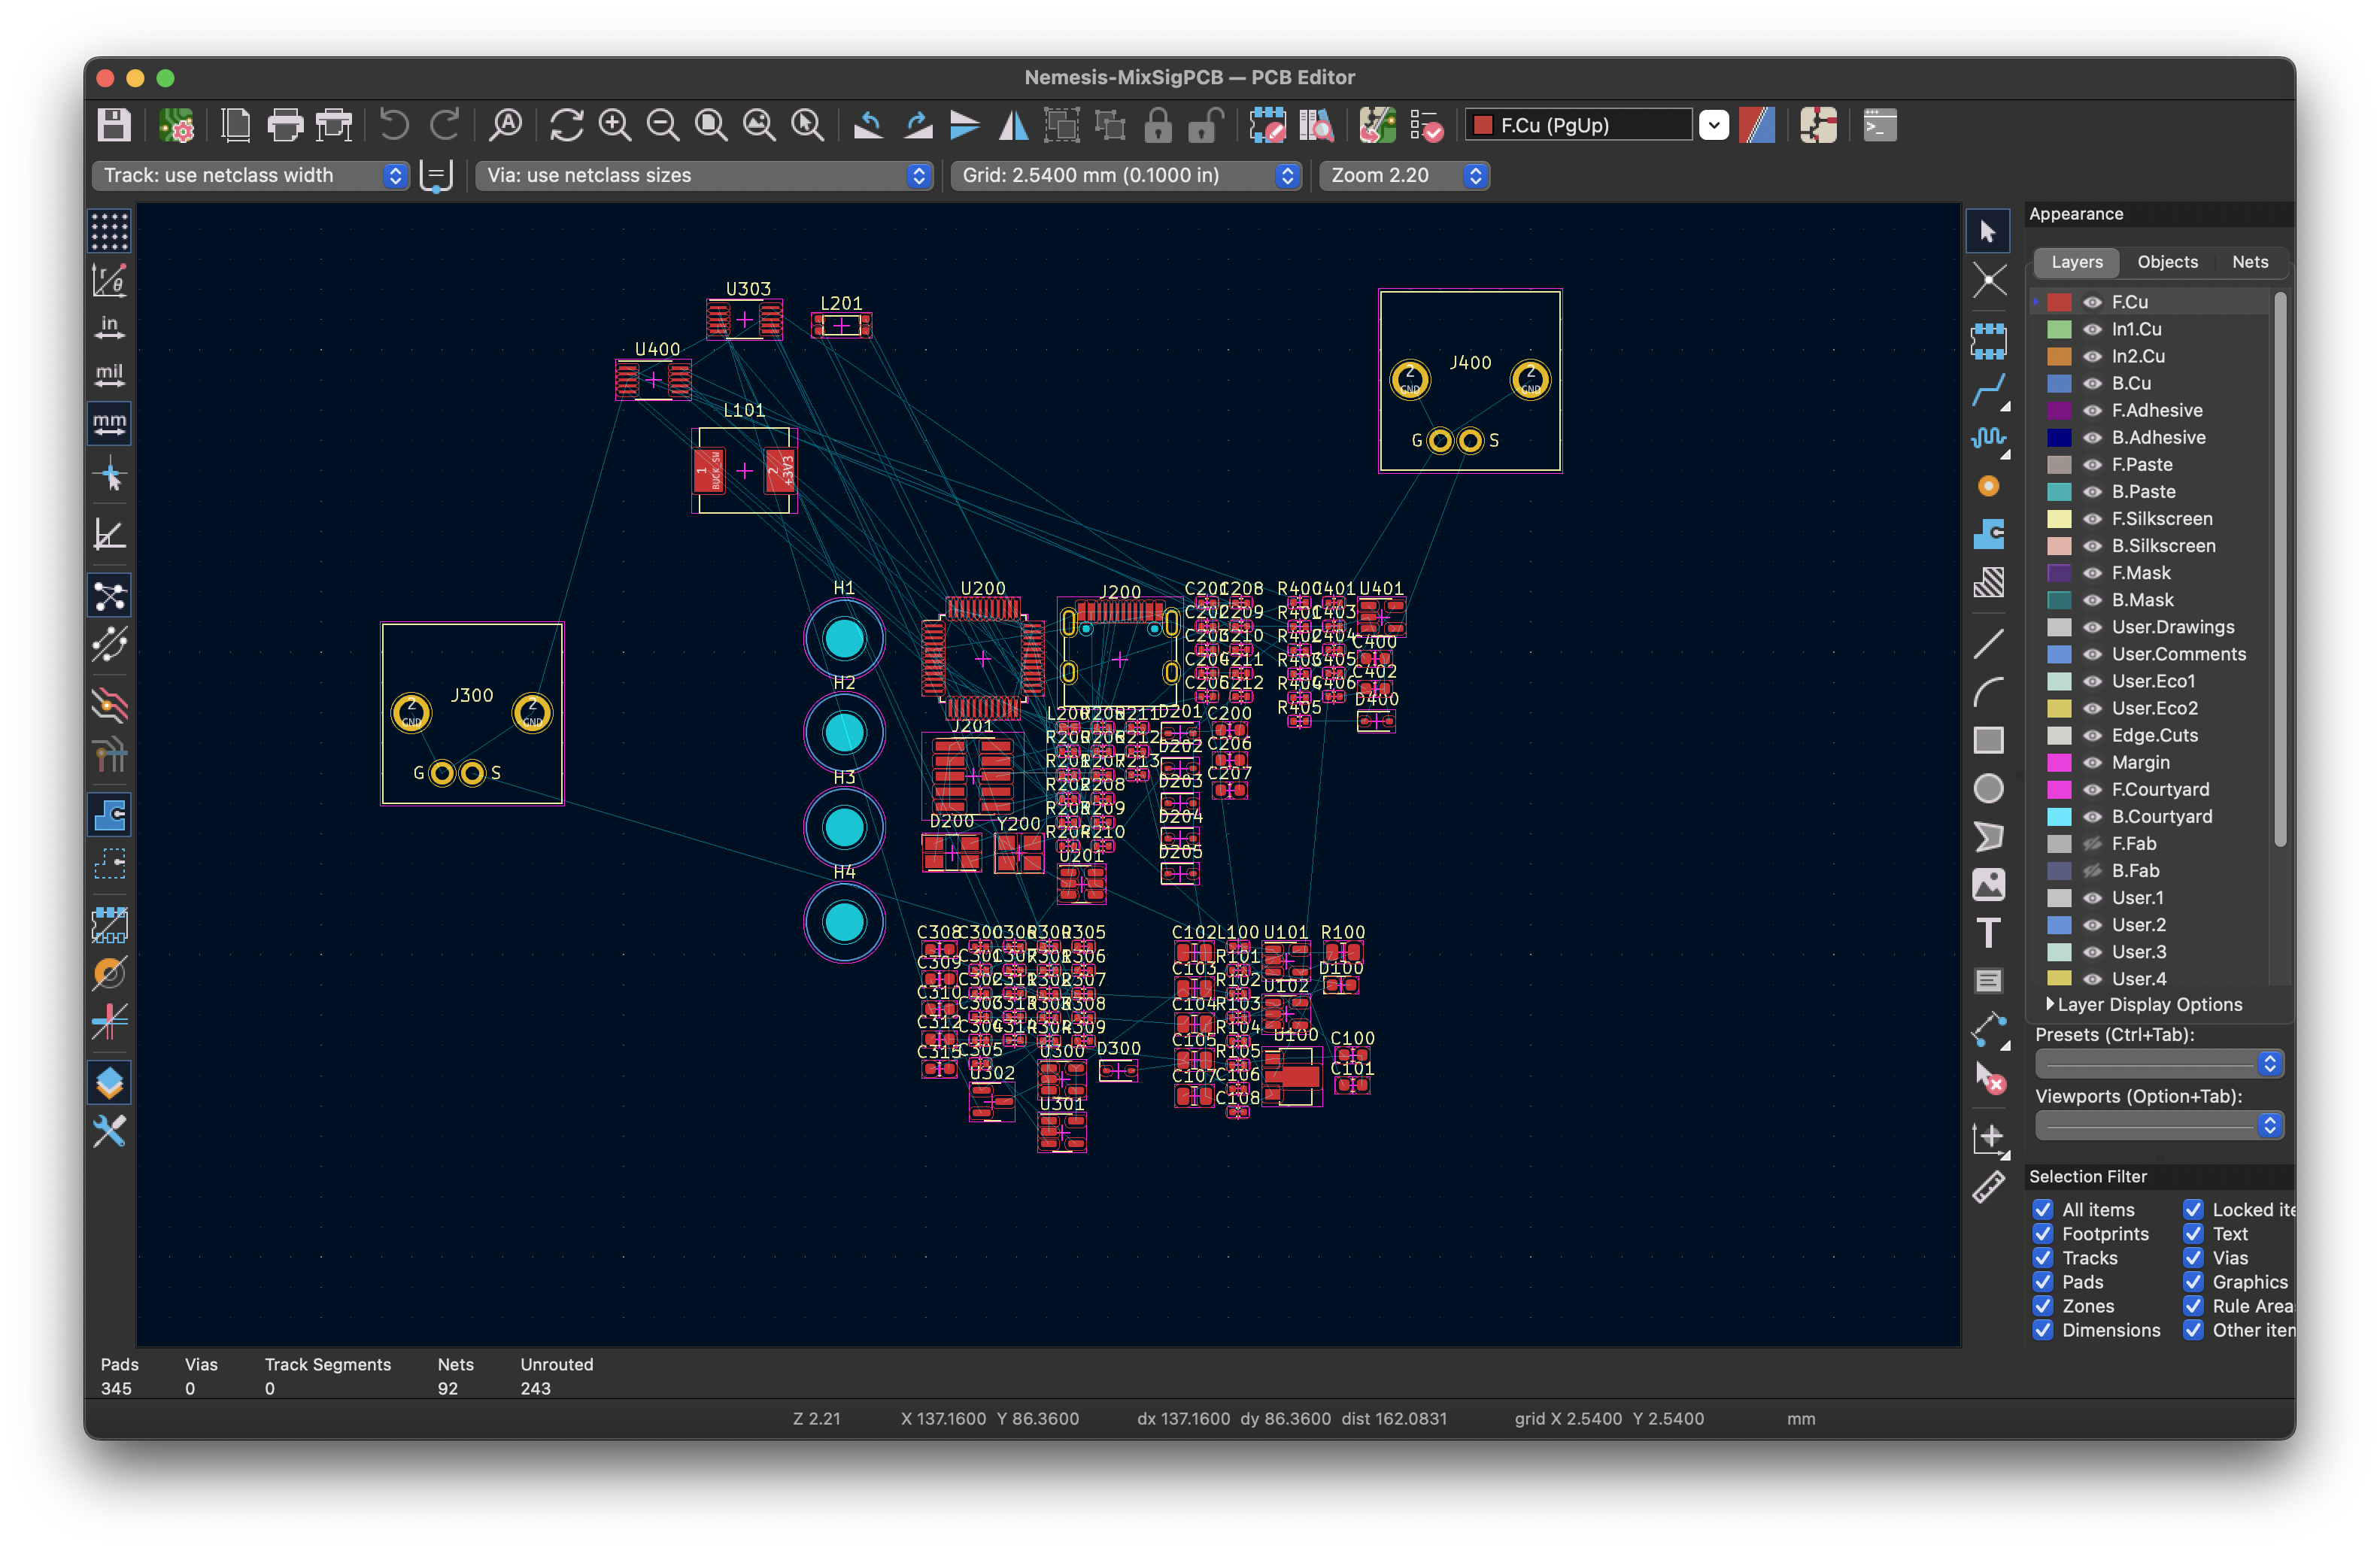Toggle the ratsnest display icon
2380x1551 pixels.
[x=110, y=596]
